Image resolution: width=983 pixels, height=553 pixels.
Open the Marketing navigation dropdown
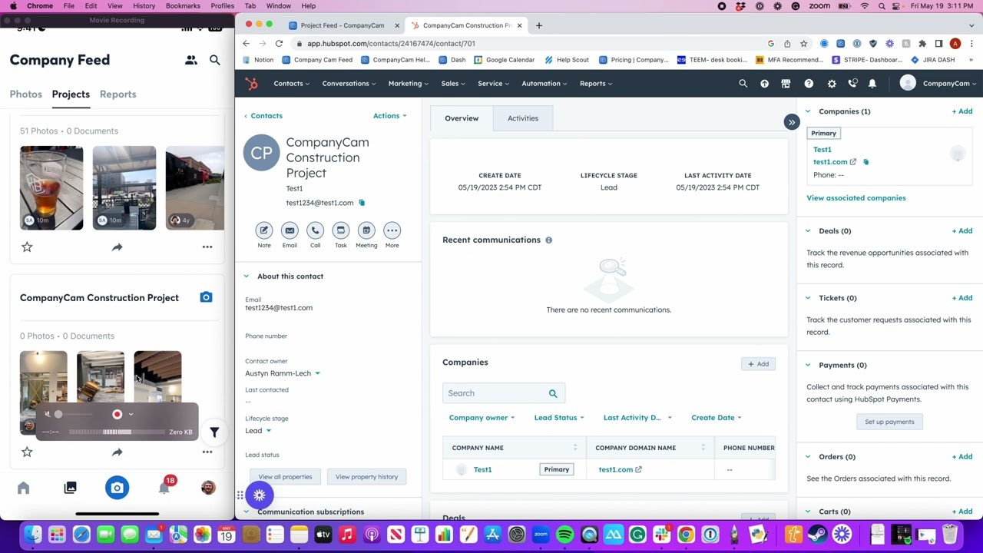(x=408, y=84)
